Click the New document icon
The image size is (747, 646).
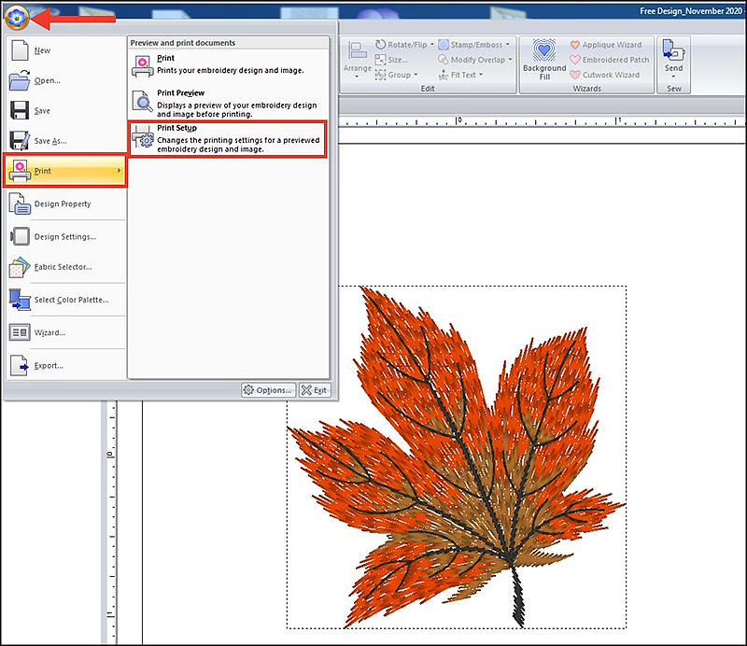click(x=21, y=50)
